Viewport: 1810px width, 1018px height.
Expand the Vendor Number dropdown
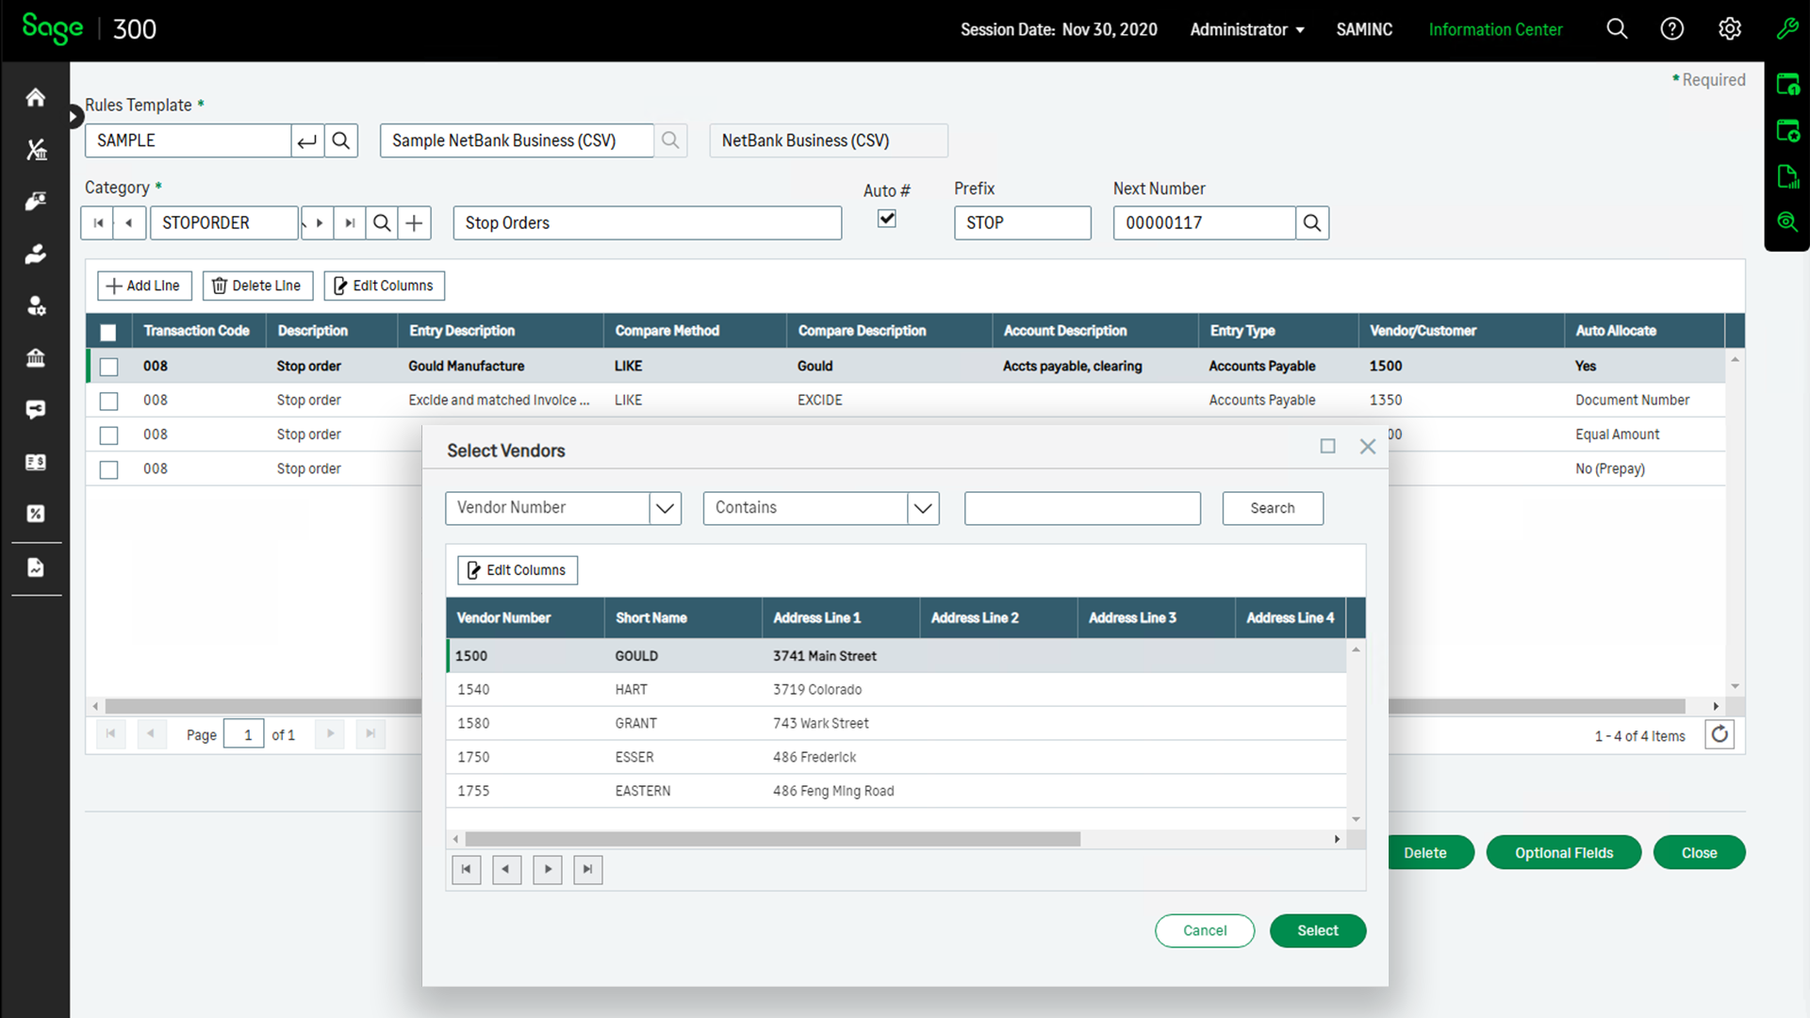pyautogui.click(x=665, y=508)
